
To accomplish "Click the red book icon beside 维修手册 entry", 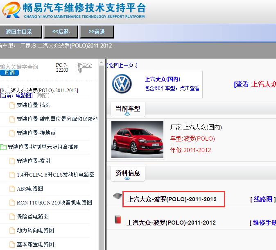I will [x=118, y=219].
